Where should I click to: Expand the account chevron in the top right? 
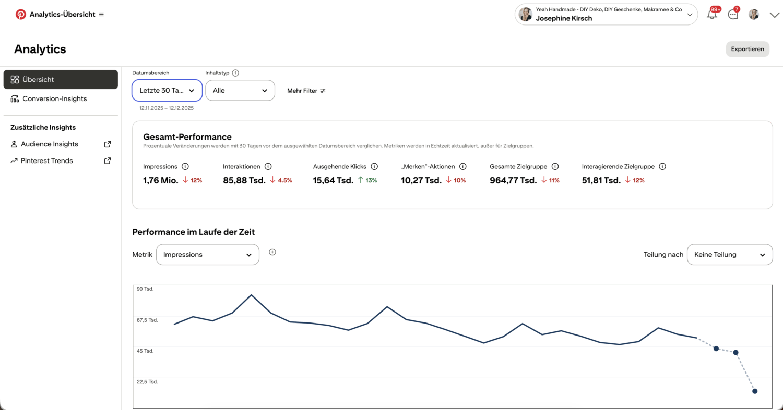[774, 15]
